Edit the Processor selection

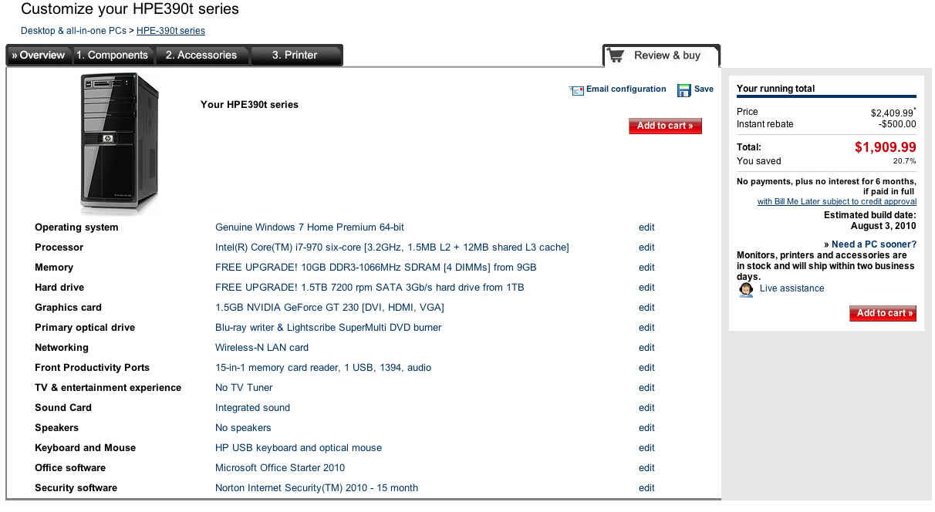click(646, 248)
